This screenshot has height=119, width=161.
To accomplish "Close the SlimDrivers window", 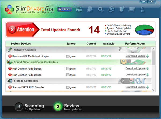I will 152,2.
